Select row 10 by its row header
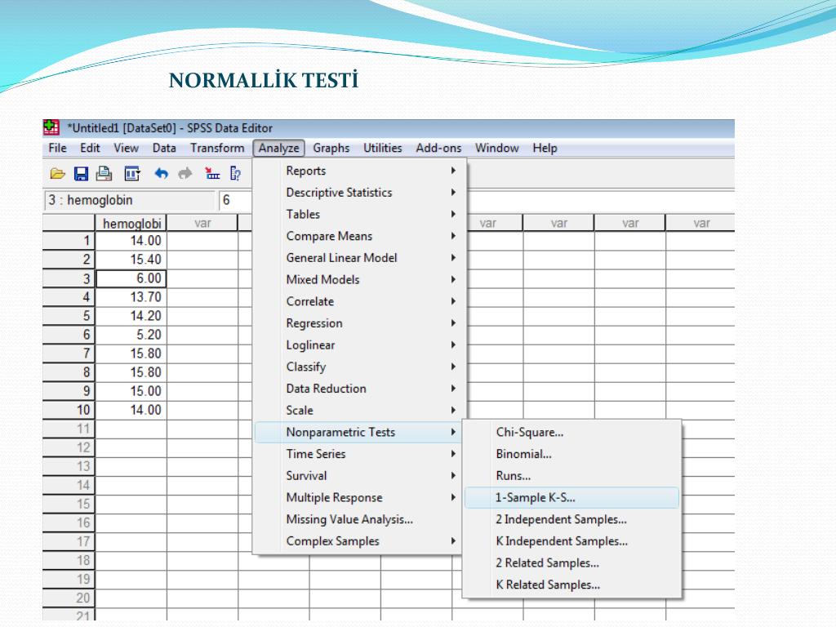836x627 pixels. point(69,410)
